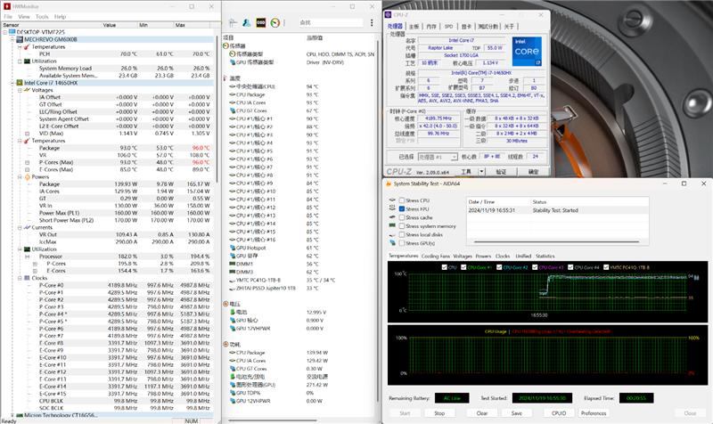Click the GPU Hotspot row icon
Screen dimensions: 713x424
coord(233,248)
